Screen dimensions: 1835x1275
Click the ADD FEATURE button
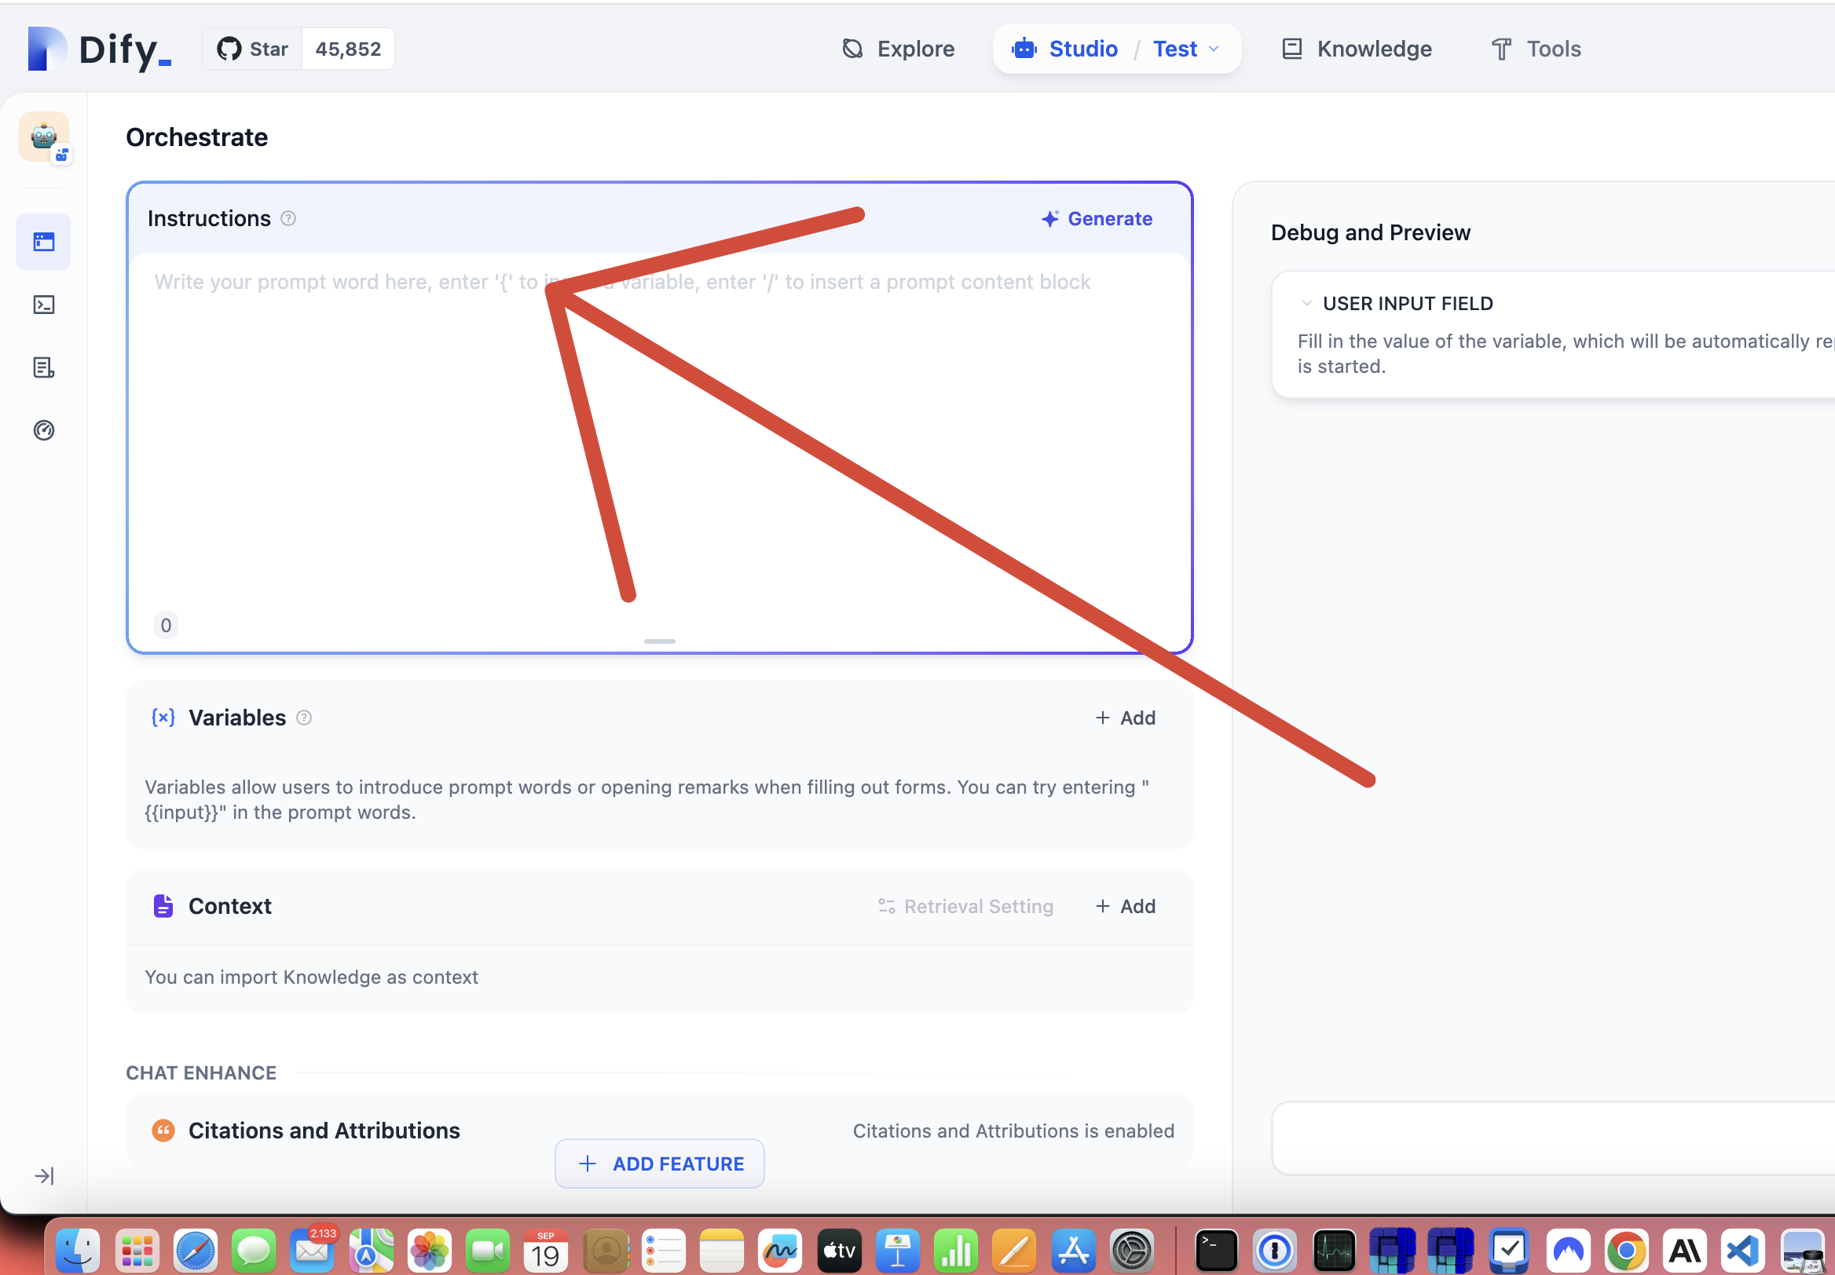coord(659,1164)
